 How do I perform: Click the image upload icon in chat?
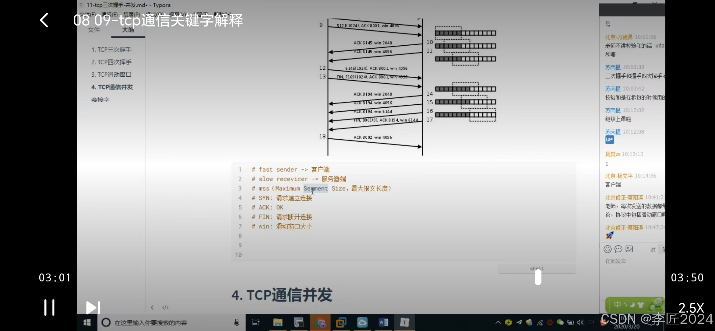point(629,249)
